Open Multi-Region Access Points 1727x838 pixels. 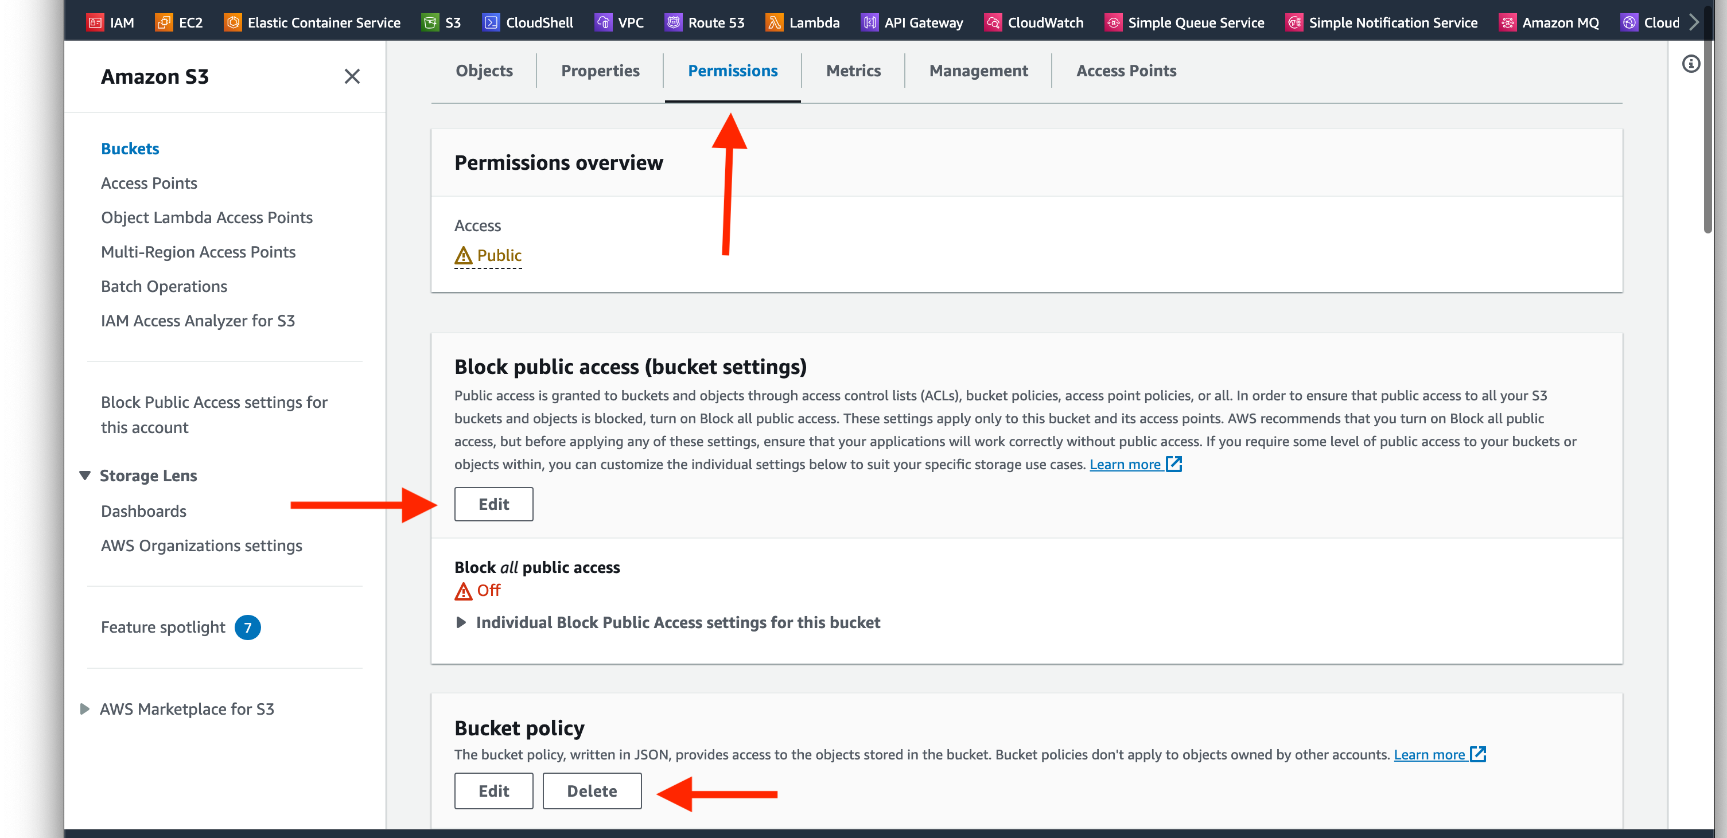(198, 252)
